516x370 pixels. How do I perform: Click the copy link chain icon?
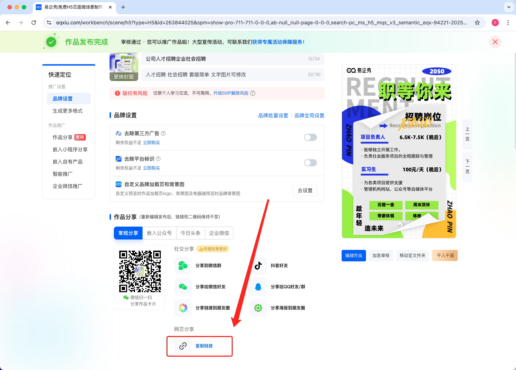[x=183, y=346]
